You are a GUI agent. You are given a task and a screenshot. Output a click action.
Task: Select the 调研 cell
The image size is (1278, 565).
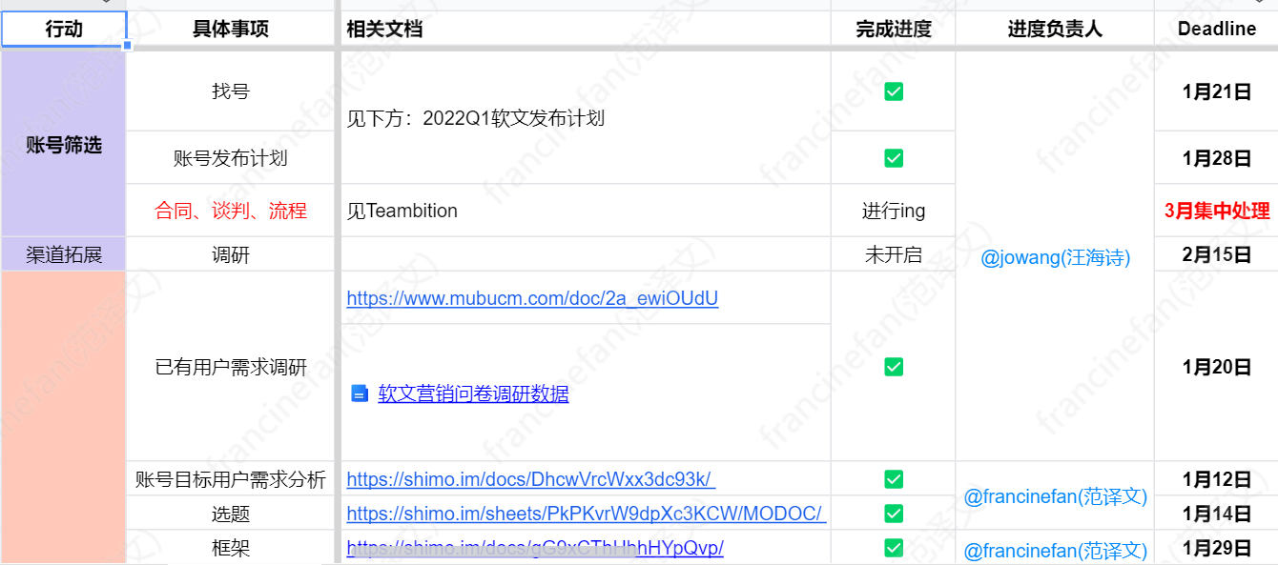coord(231,254)
